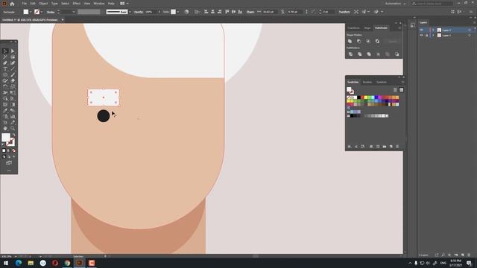Open the stroke color dropdown in control bar
Viewport: 477px width, 268px height.
42,12
